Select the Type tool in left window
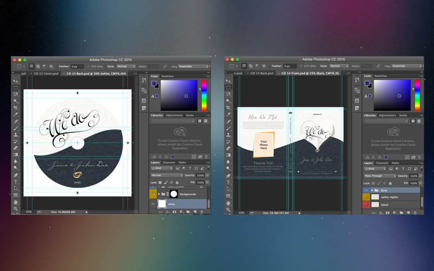The height and width of the screenshot is (271, 434). point(16,182)
